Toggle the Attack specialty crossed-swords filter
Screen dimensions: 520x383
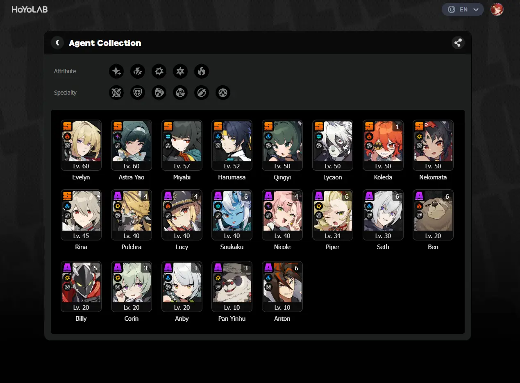(116, 93)
